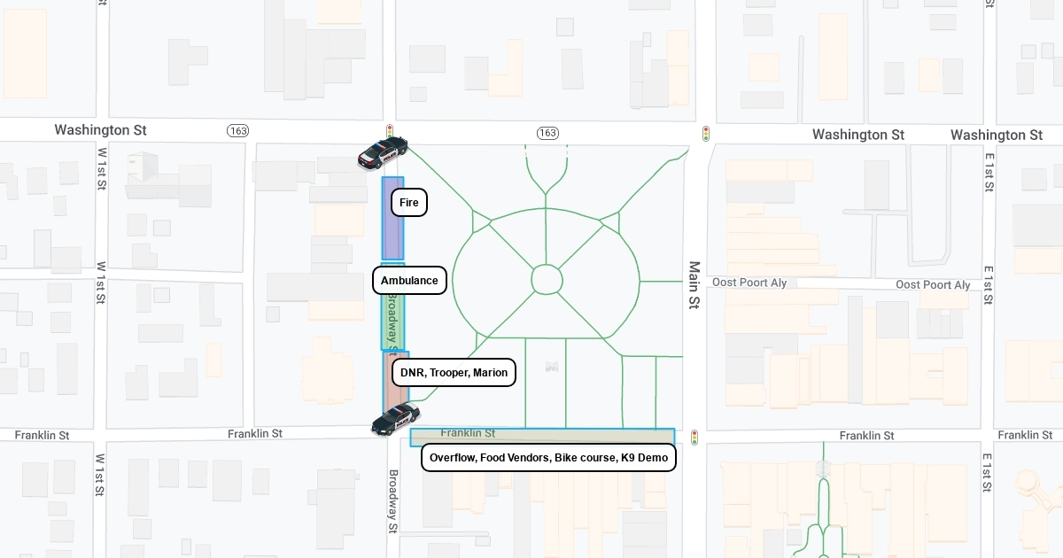This screenshot has width=1063, height=558.
Task: Open the Fire label
Action: [409, 203]
